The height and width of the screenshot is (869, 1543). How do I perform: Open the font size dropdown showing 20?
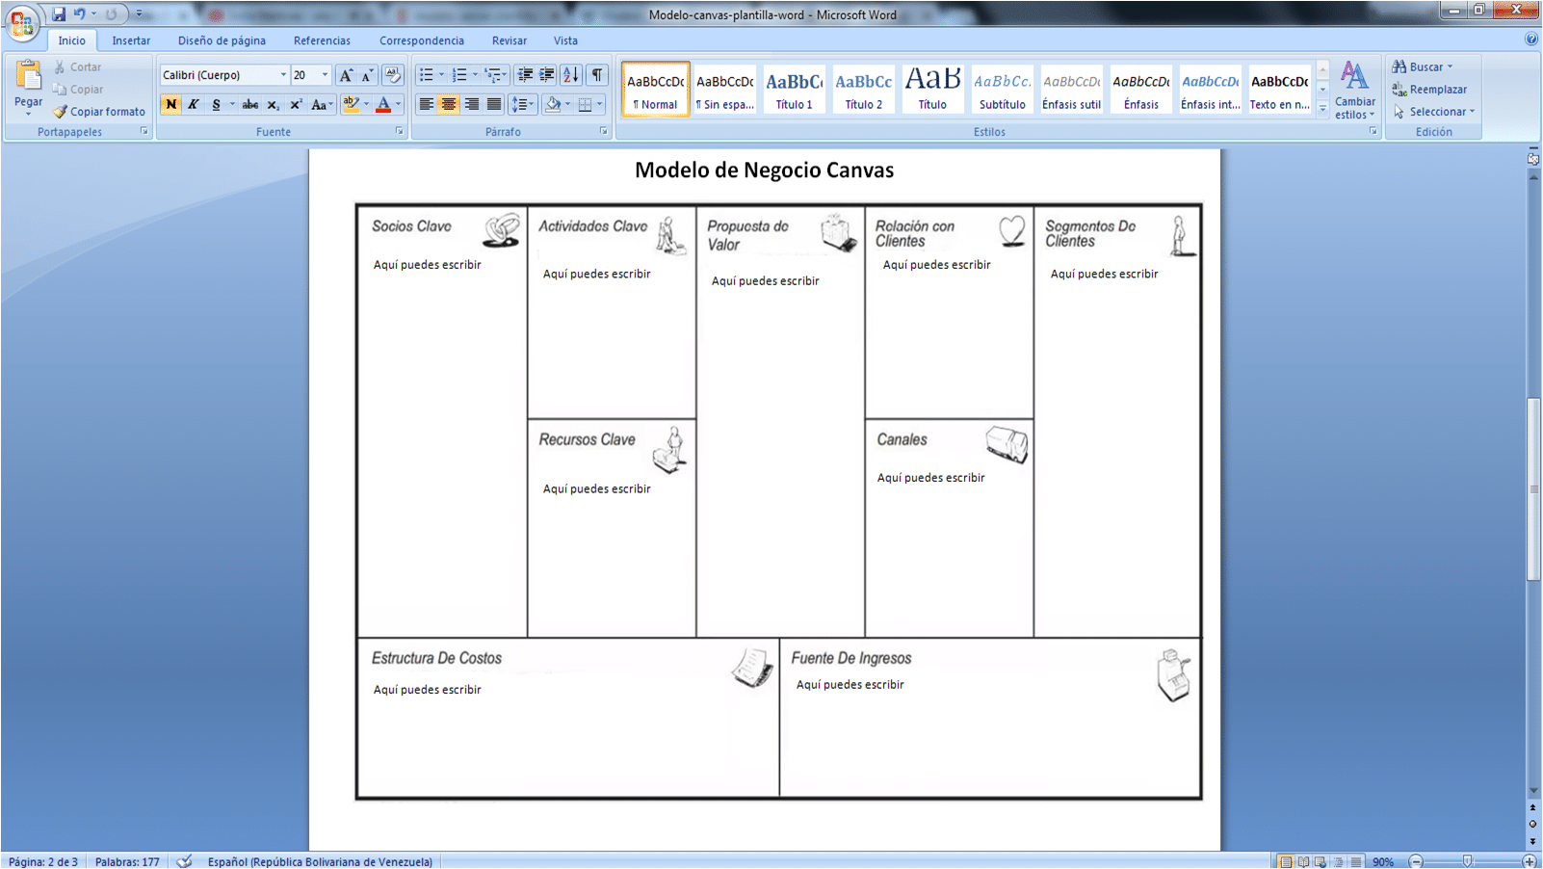click(325, 75)
